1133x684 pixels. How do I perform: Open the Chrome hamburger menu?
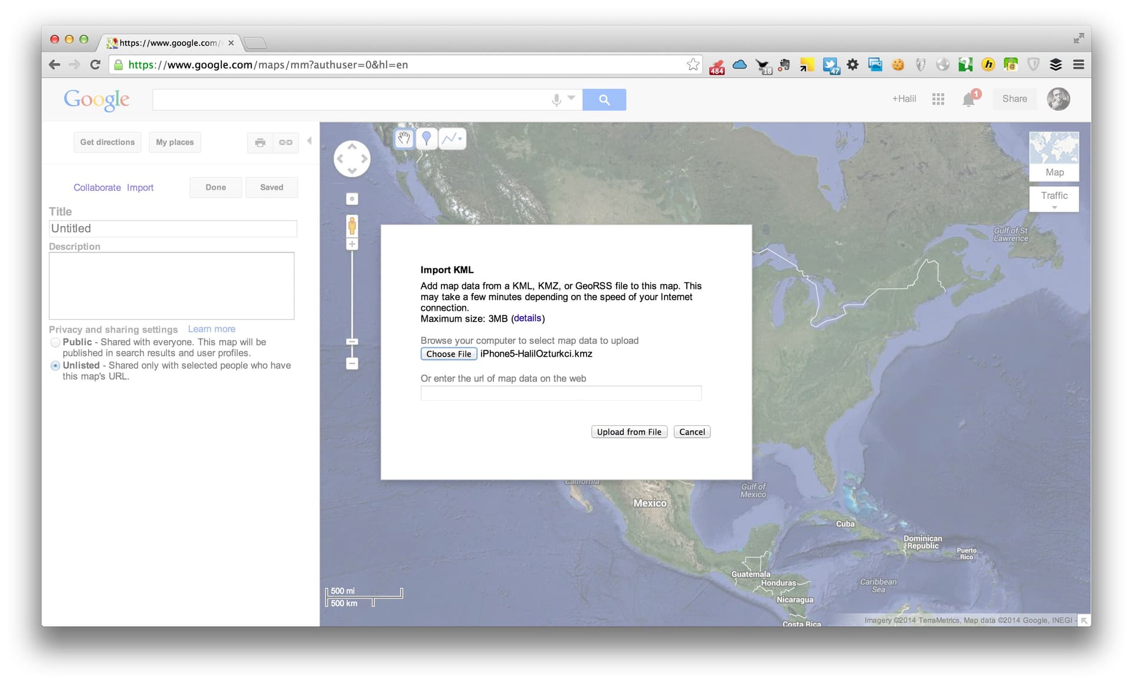point(1079,65)
